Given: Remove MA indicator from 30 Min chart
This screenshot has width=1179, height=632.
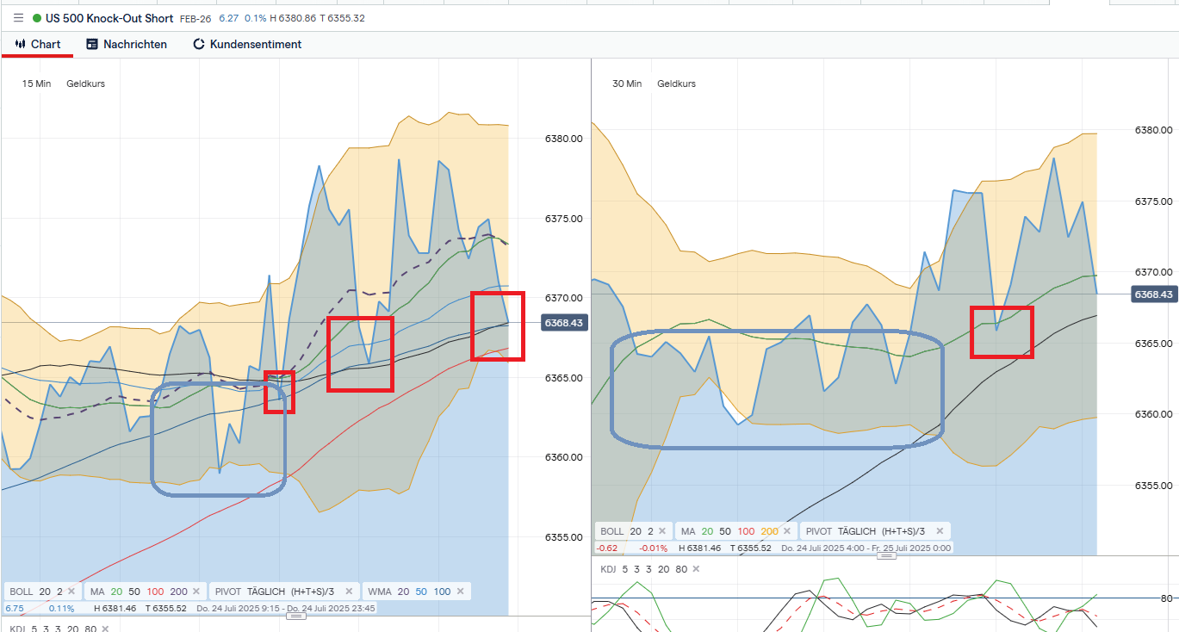Looking at the screenshot, I should [x=786, y=531].
